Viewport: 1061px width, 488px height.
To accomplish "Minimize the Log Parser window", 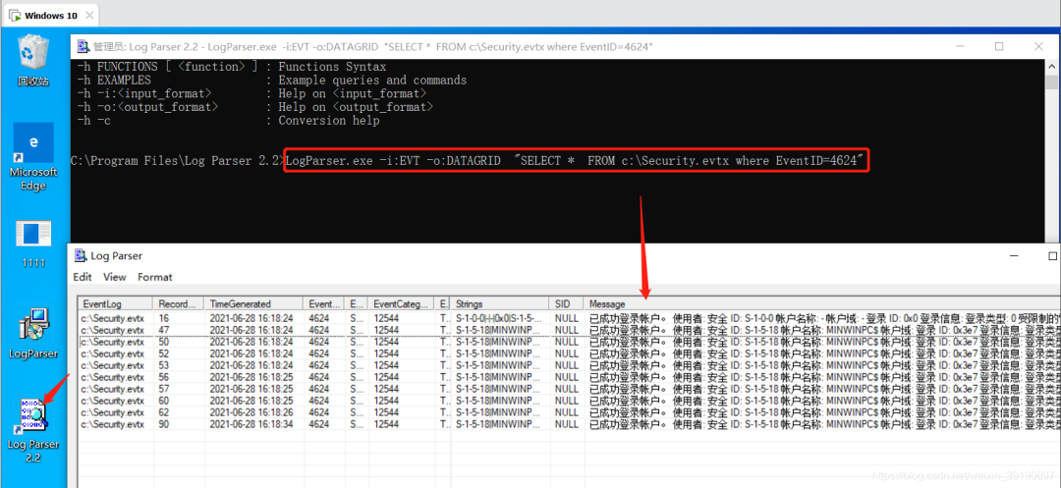I will (x=1014, y=256).
